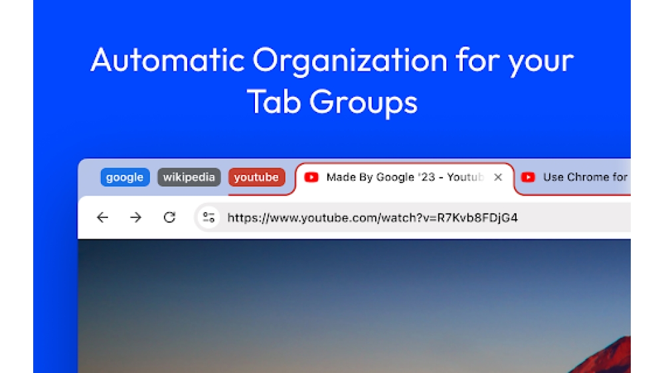Reload the page with the refresh icon

coord(170,217)
